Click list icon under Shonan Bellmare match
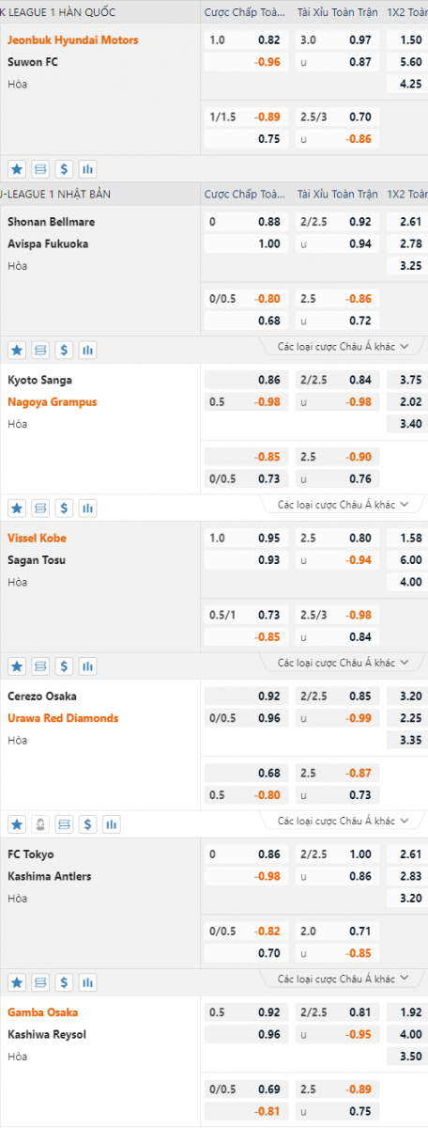 pyautogui.click(x=40, y=350)
